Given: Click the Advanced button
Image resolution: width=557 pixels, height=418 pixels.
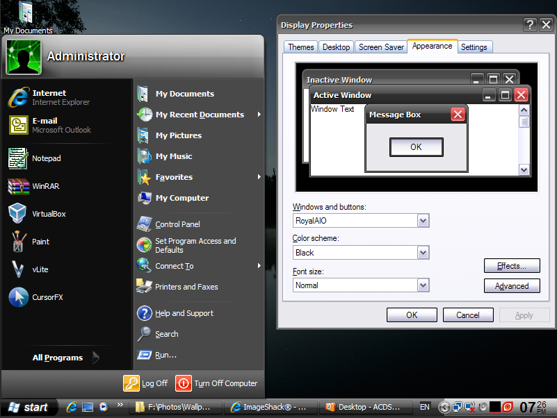Looking at the screenshot, I should click(x=512, y=286).
